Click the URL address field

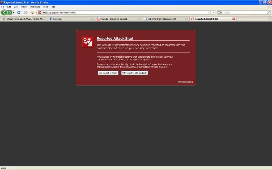(125, 13)
